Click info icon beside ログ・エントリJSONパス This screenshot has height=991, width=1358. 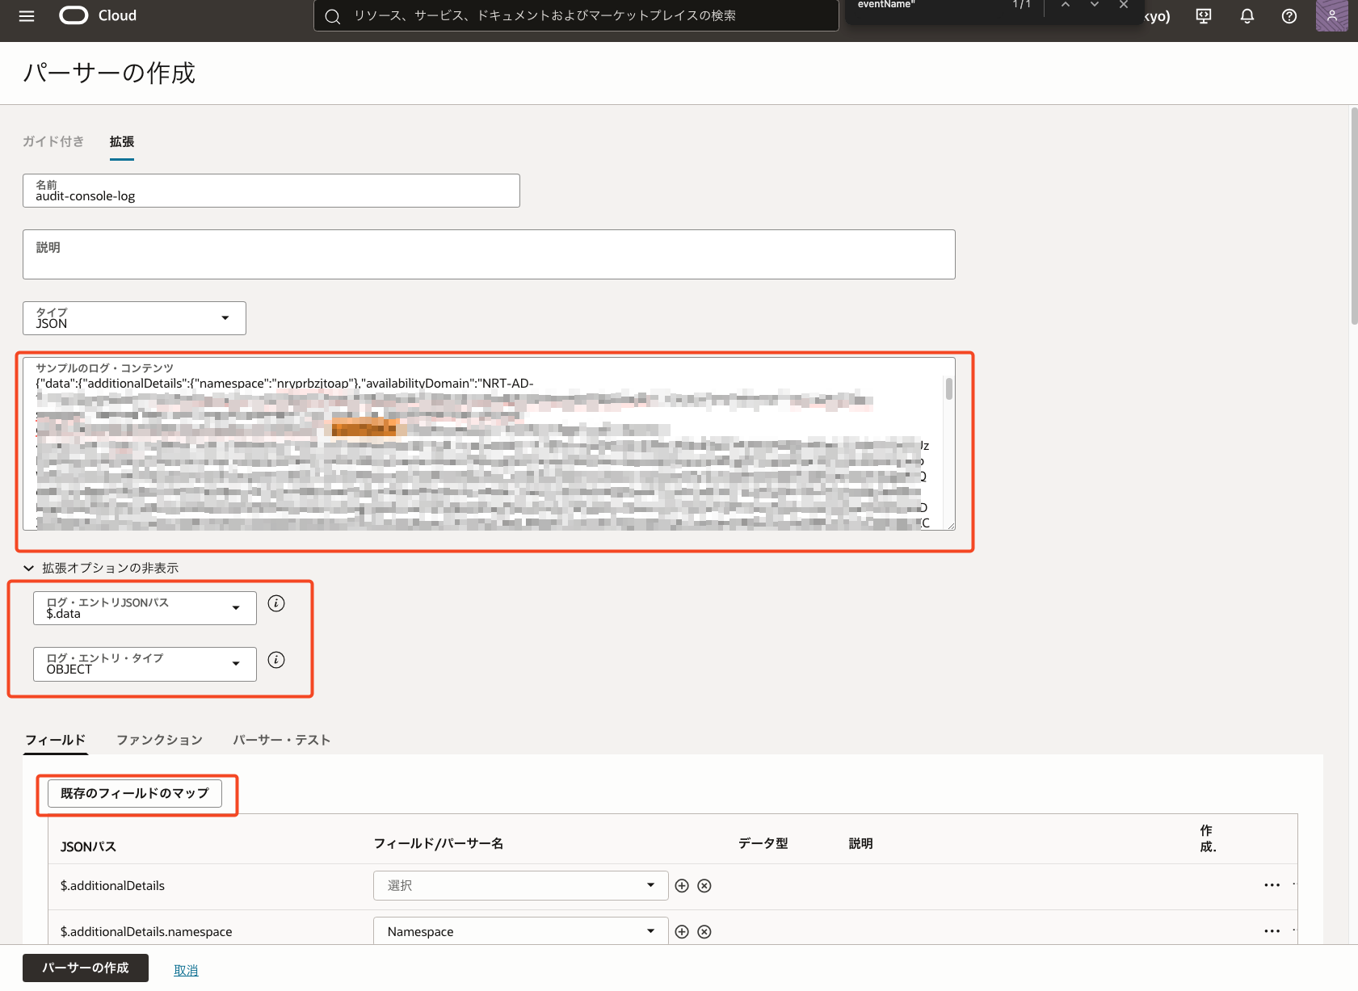276,603
